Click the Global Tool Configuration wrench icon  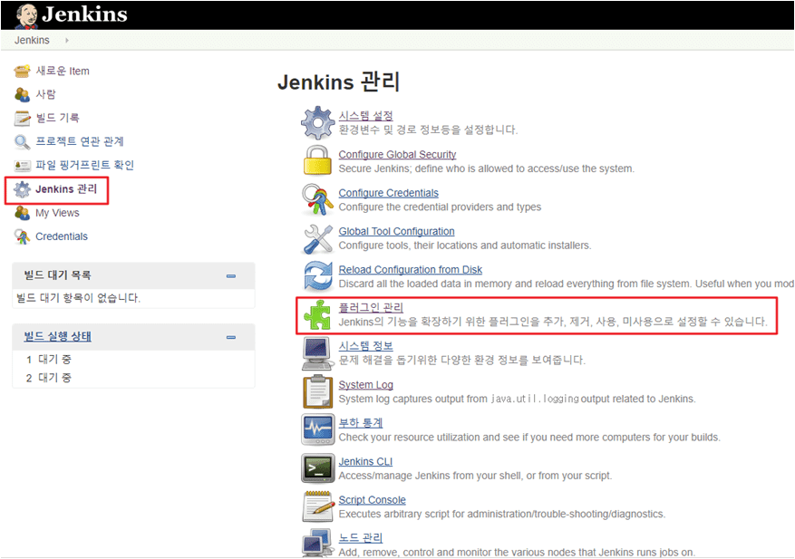(x=317, y=238)
